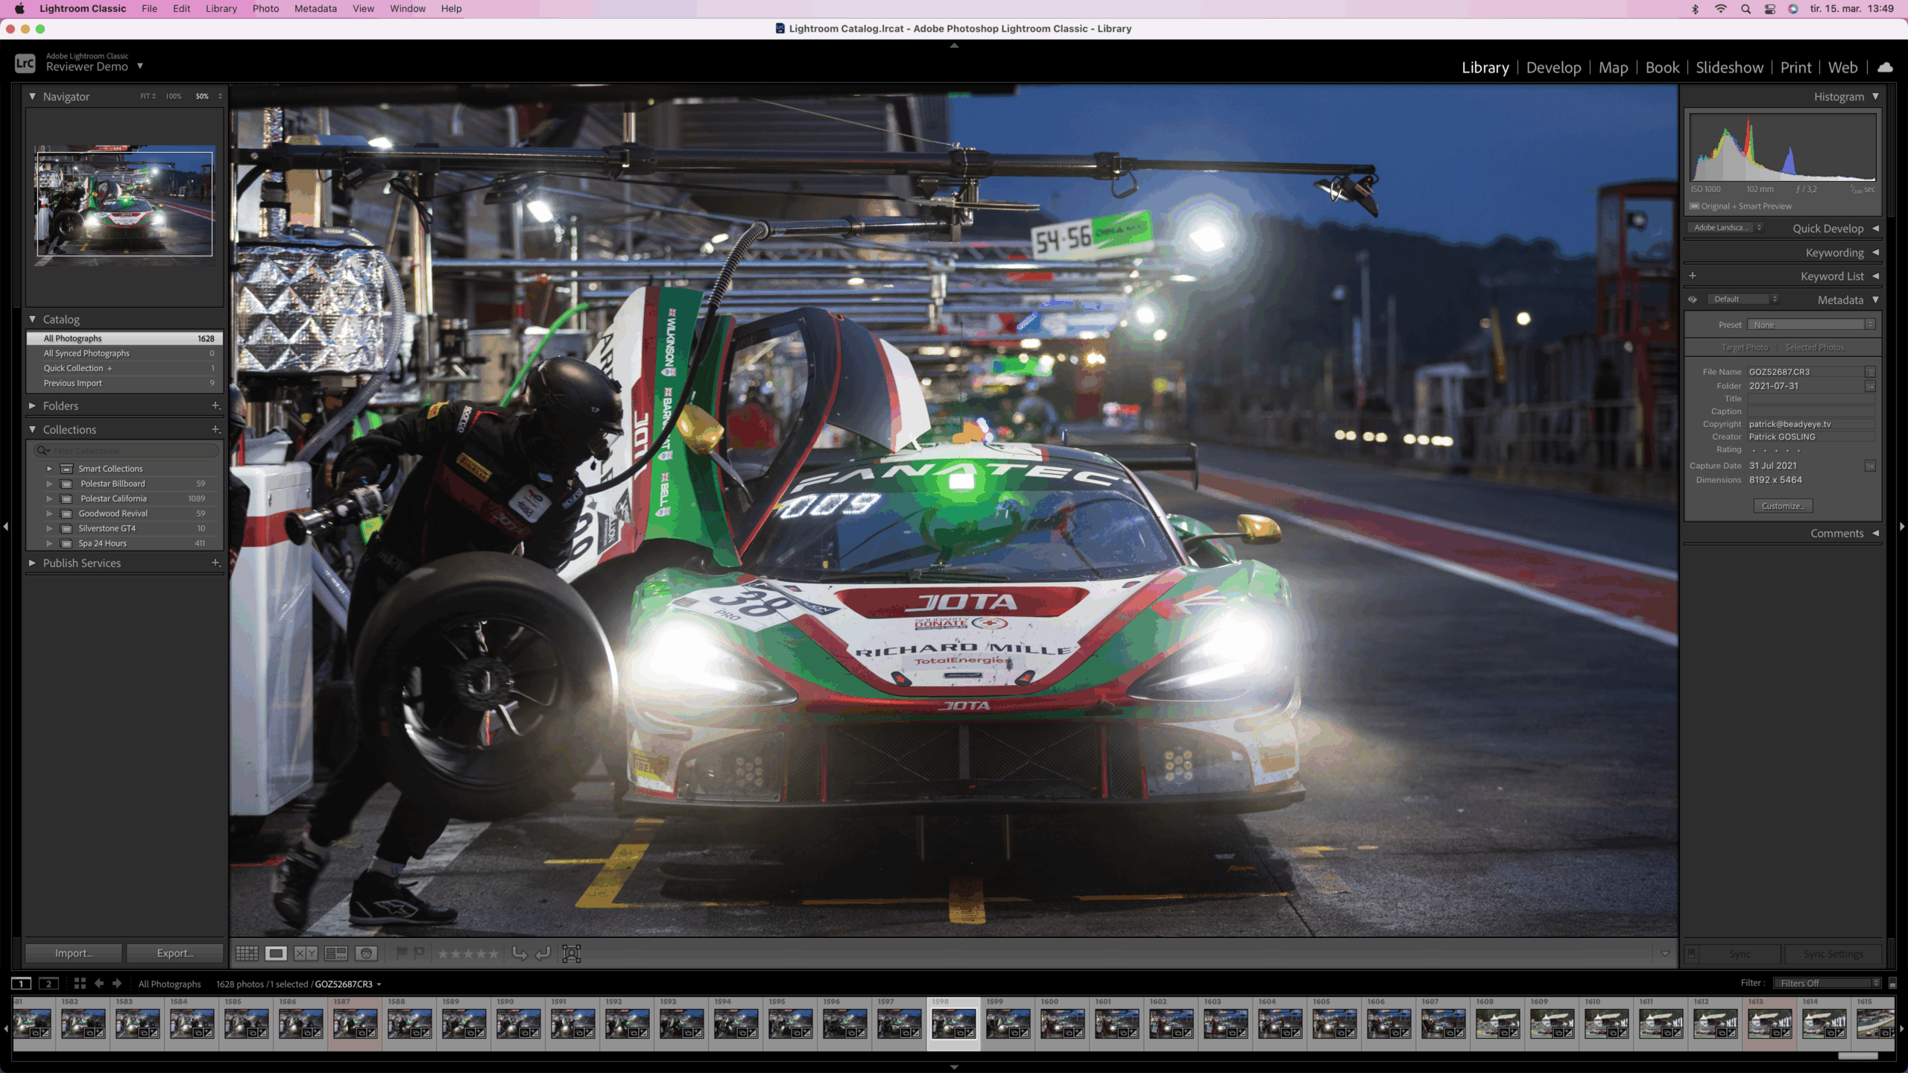This screenshot has height=1073, width=1908.
Task: Open People view face icon
Action: coord(366,953)
